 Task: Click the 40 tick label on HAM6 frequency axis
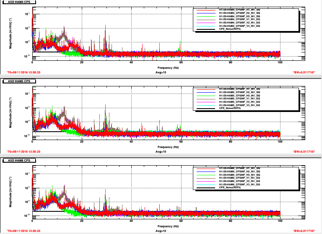click(131, 221)
